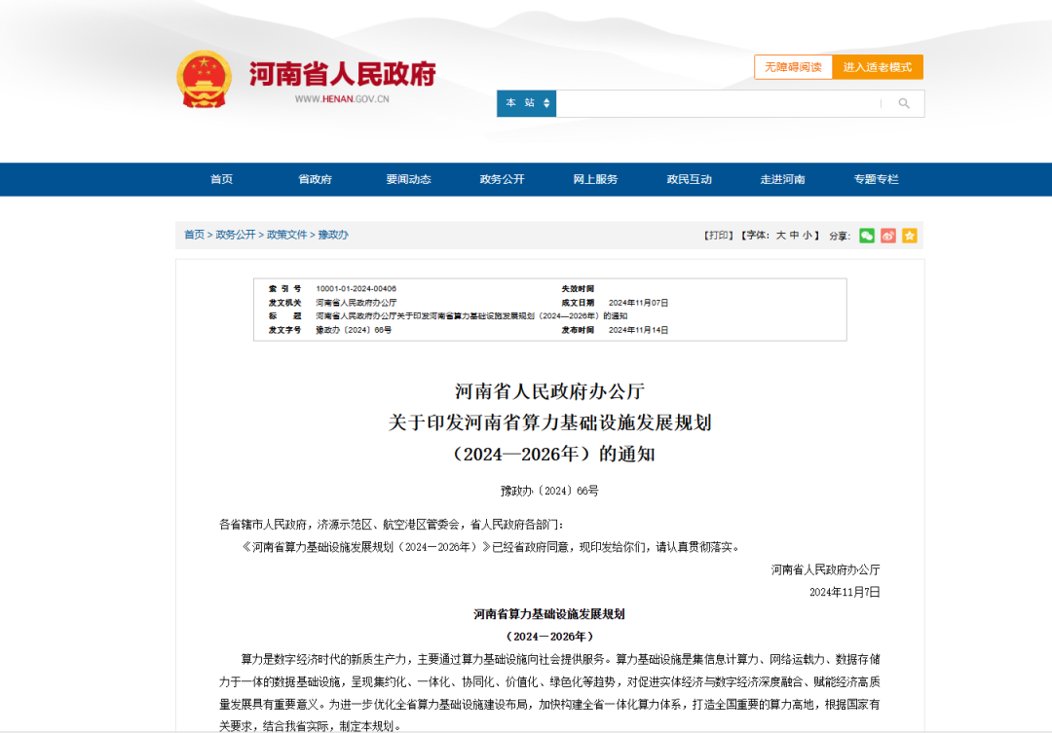Viewport: 1052px width, 733px height.
Task: Click the search magnifier icon
Action: point(904,103)
